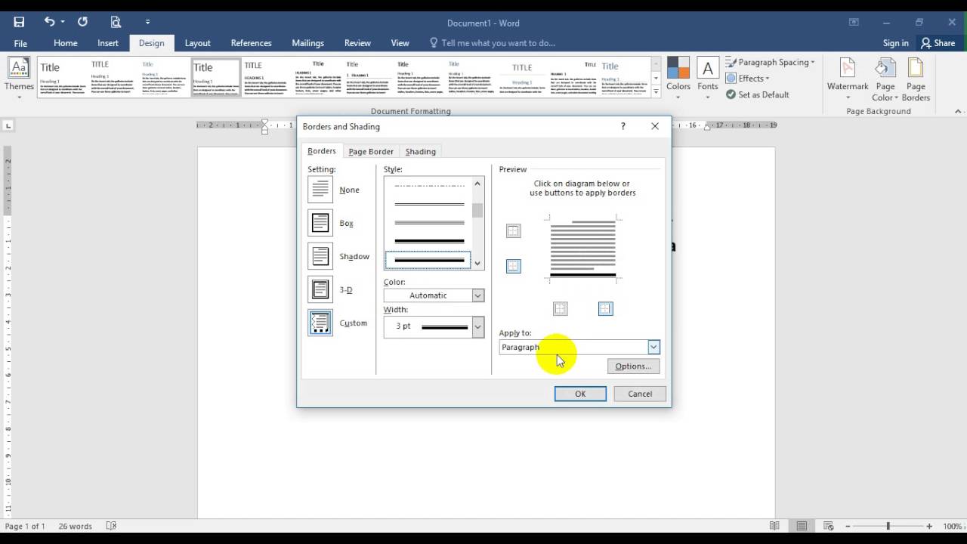Viewport: 967px width, 544px height.
Task: Click the zoom slider handle
Action: [888, 526]
